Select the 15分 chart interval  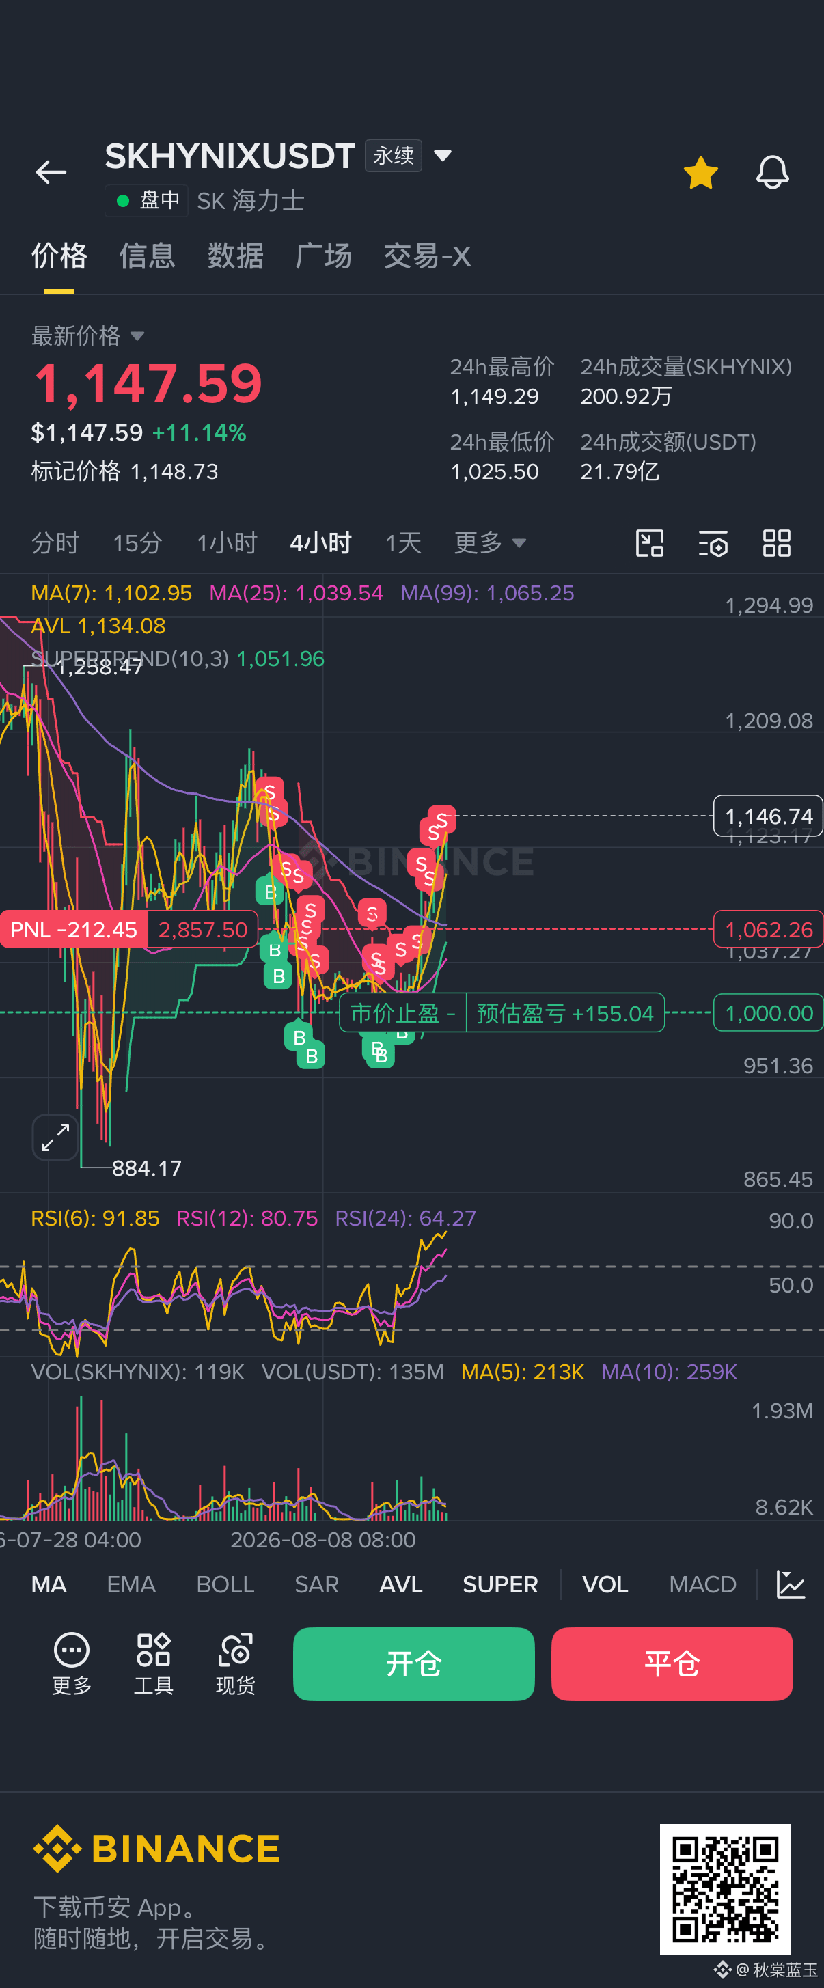click(x=137, y=543)
